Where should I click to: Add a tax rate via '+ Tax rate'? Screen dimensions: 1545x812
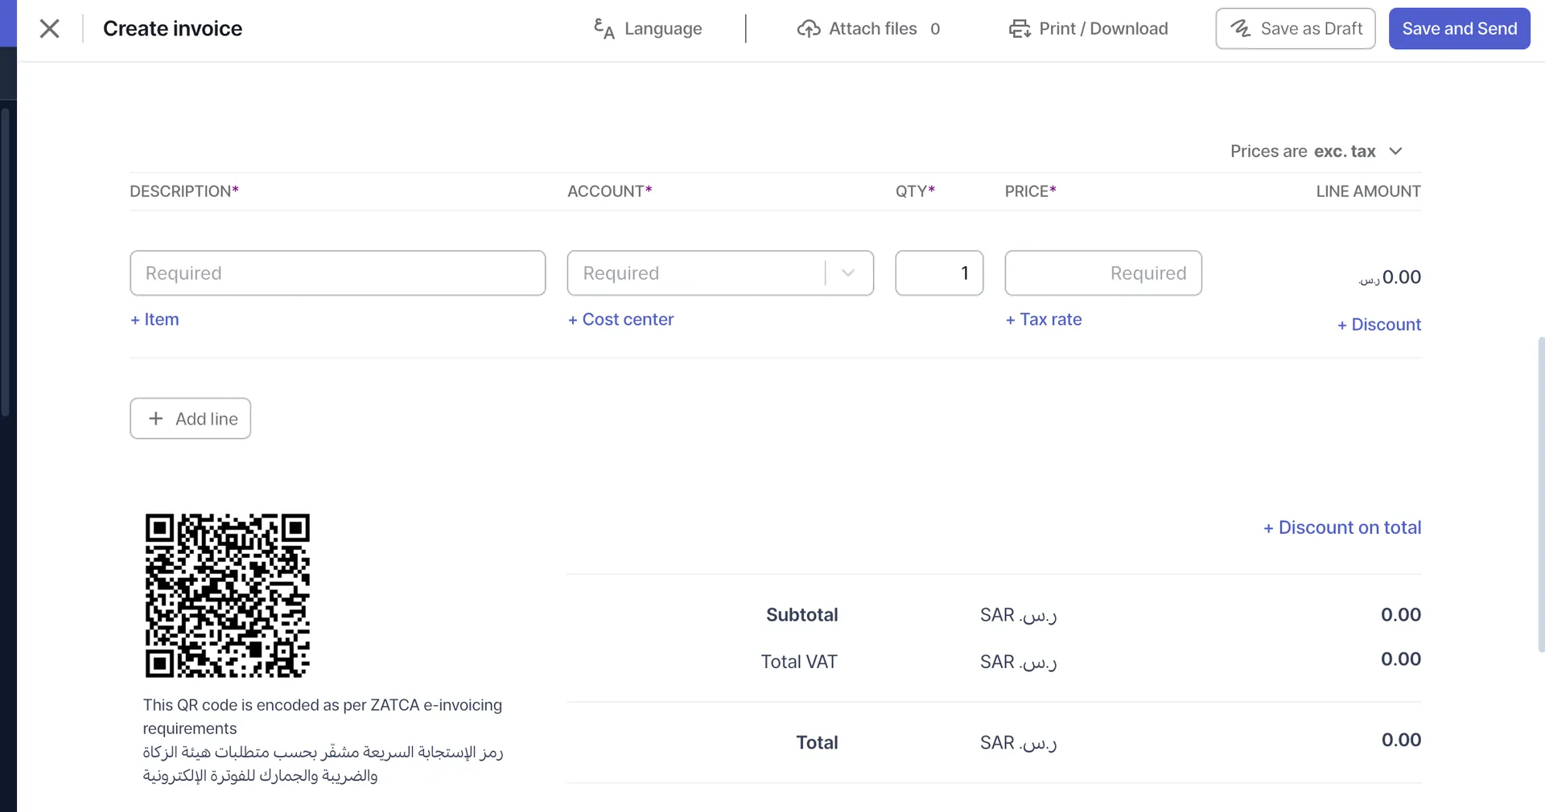click(x=1044, y=319)
